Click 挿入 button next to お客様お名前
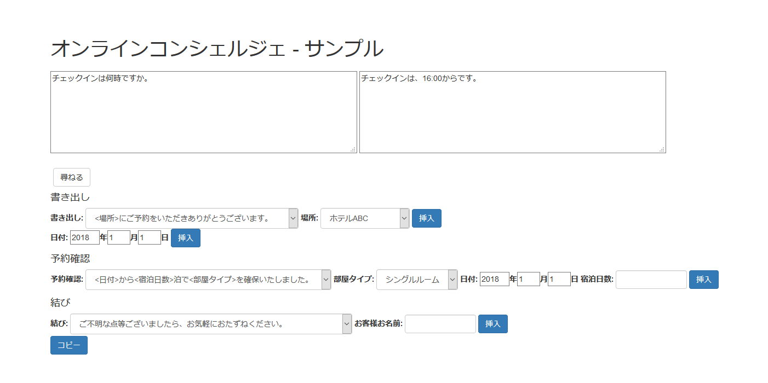Screen dimensions: 768x383 pyautogui.click(x=493, y=324)
